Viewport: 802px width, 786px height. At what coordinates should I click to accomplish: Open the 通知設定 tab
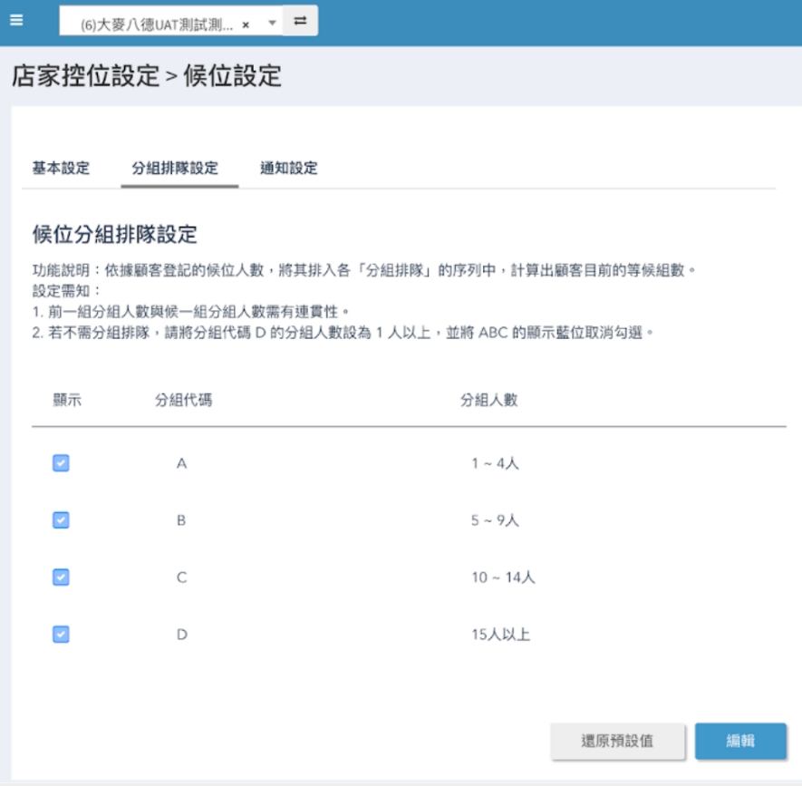pyautogui.click(x=288, y=169)
